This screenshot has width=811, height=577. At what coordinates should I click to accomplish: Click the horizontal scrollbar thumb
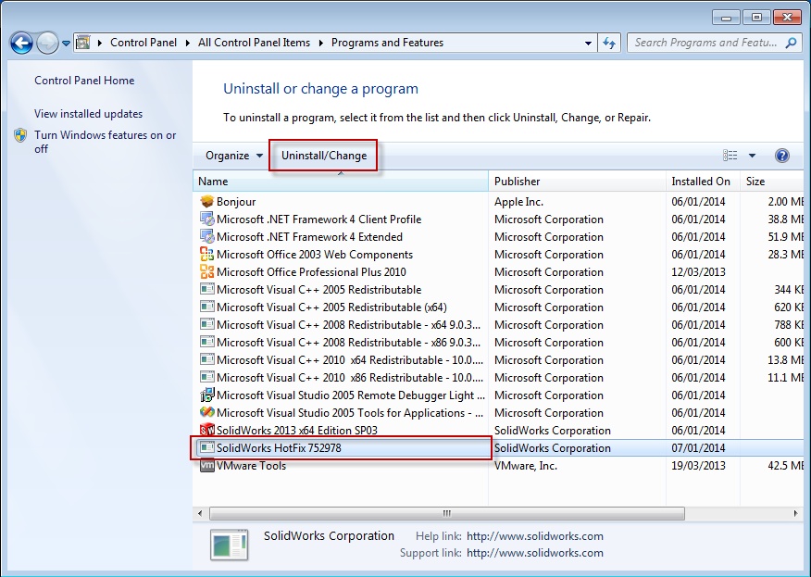tap(447, 513)
